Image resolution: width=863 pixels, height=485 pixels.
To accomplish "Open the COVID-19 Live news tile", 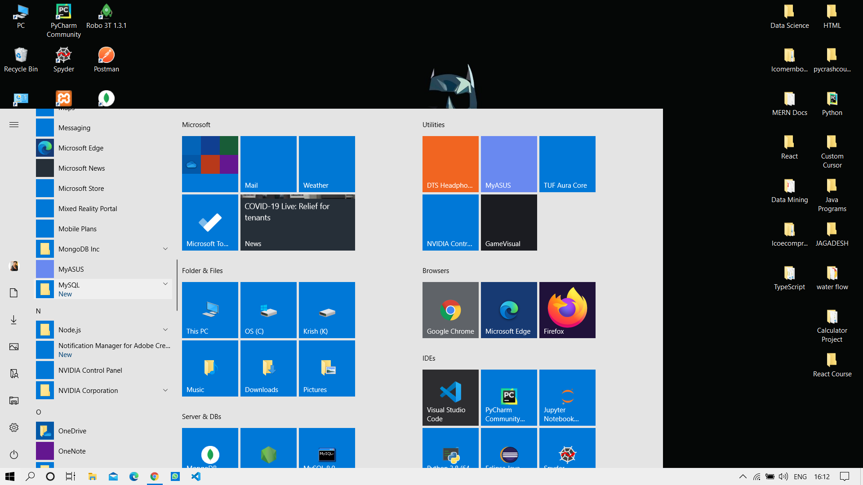I will pyautogui.click(x=298, y=222).
